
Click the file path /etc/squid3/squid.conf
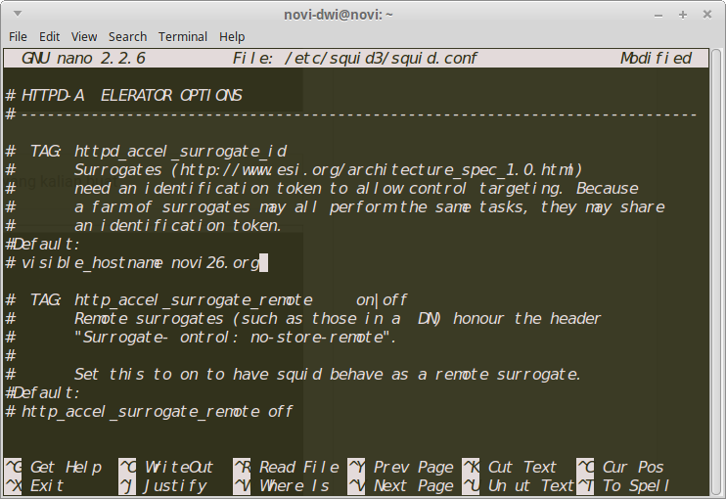pyautogui.click(x=381, y=59)
